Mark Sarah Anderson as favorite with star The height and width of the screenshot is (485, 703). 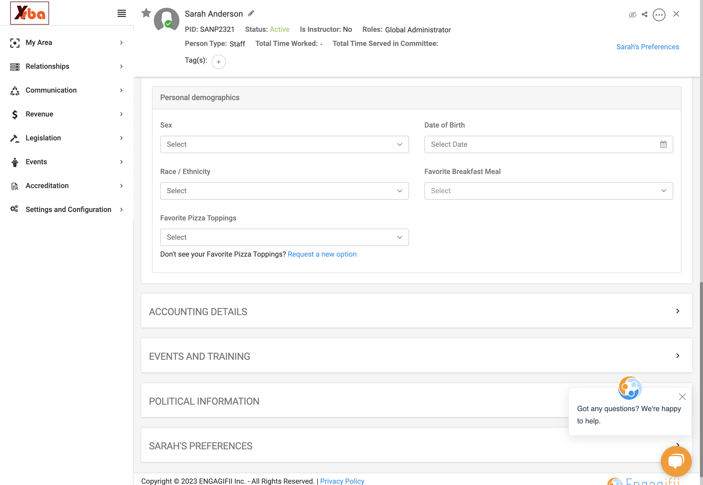[146, 13]
